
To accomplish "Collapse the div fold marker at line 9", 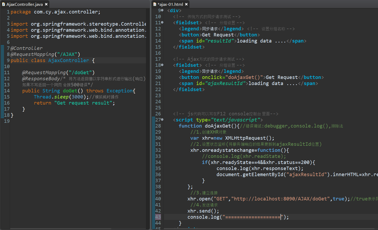I will pyautogui.click(x=162, y=10).
